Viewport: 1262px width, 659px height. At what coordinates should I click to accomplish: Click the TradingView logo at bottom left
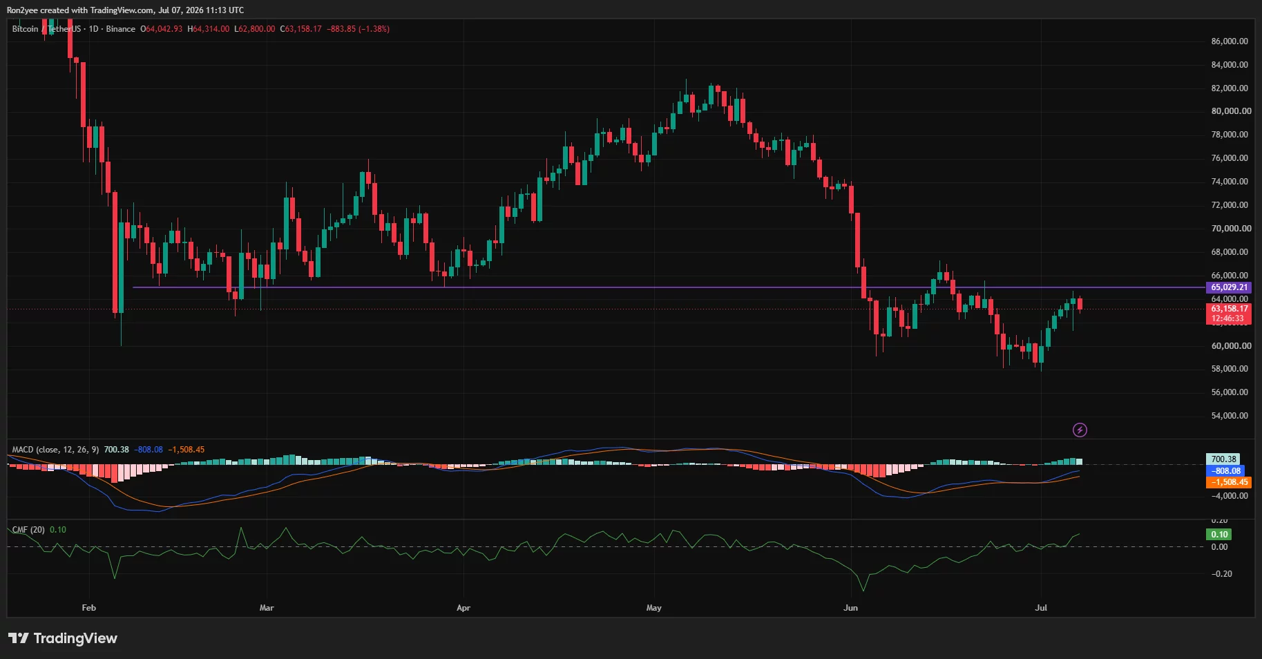pos(63,638)
